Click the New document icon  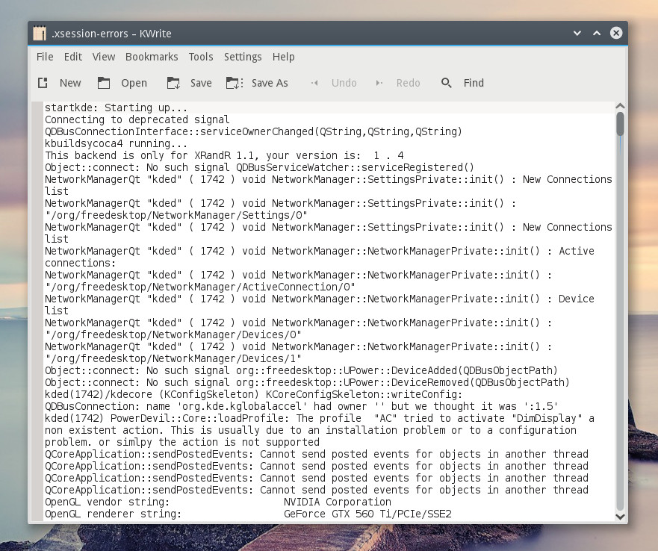[43, 83]
